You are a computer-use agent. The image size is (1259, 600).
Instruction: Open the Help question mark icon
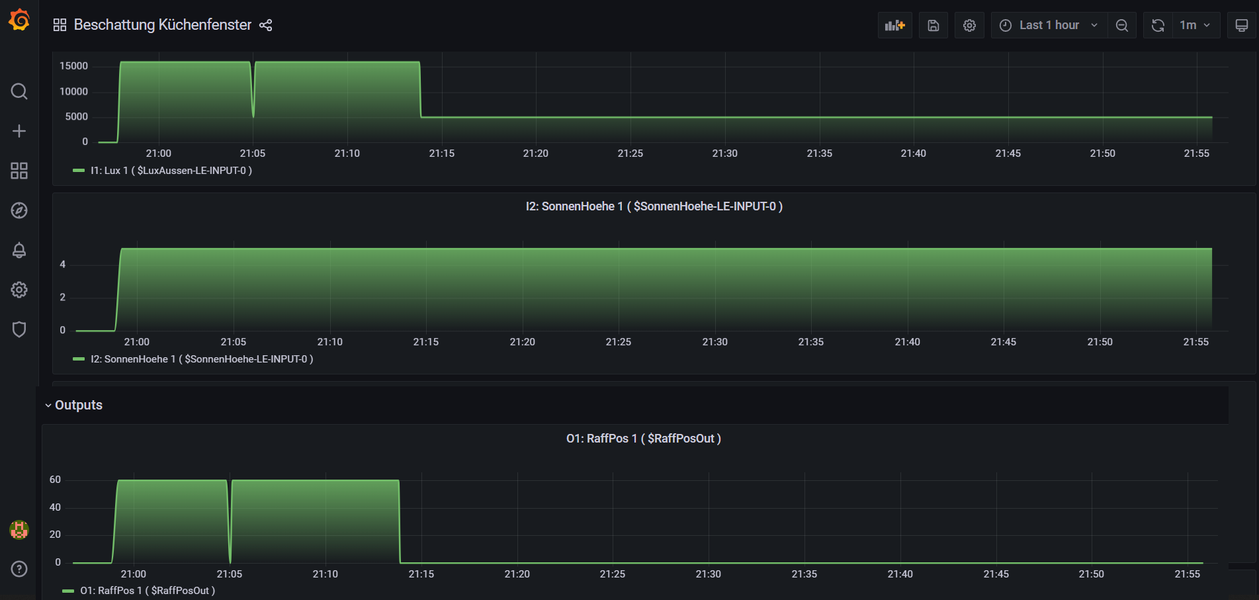[19, 569]
